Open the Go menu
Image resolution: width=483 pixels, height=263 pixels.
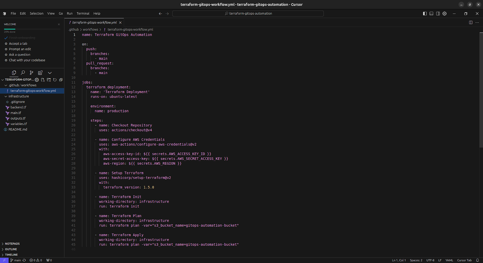point(61,14)
